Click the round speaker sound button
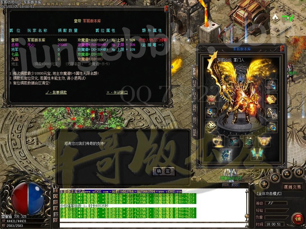The image size is (306, 229). [299, 172]
